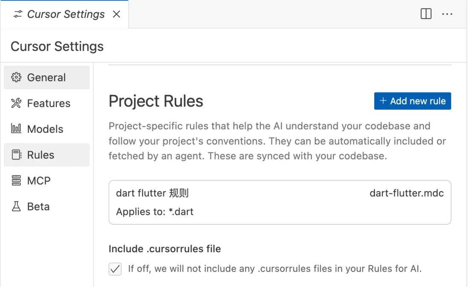Open the more actions ellipsis menu
Image resolution: width=468 pixels, height=287 pixels.
447,14
